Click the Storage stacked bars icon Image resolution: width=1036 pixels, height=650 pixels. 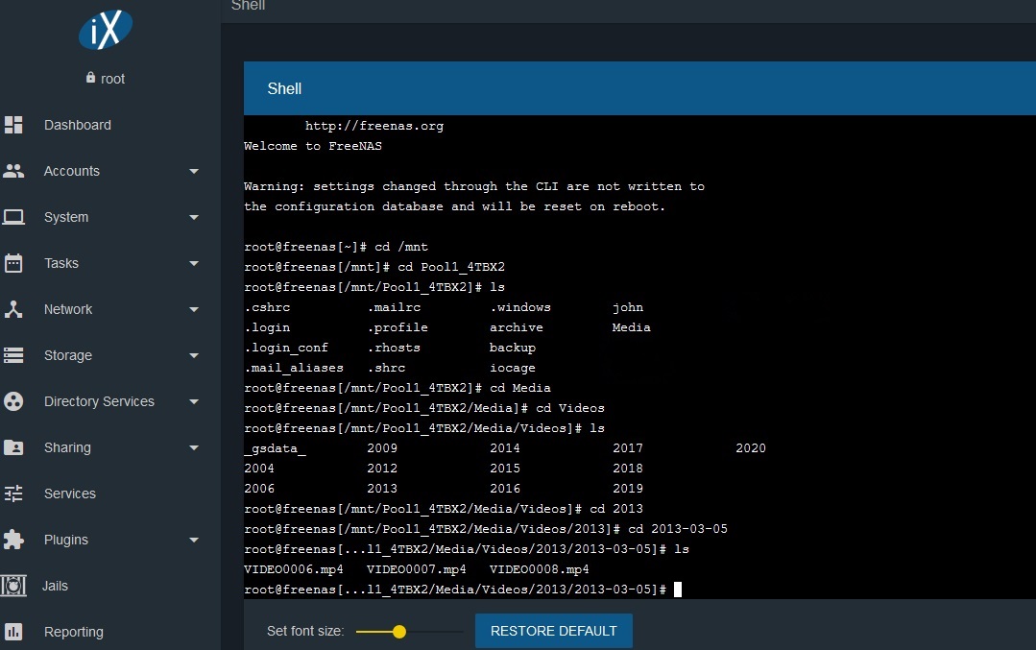13,355
